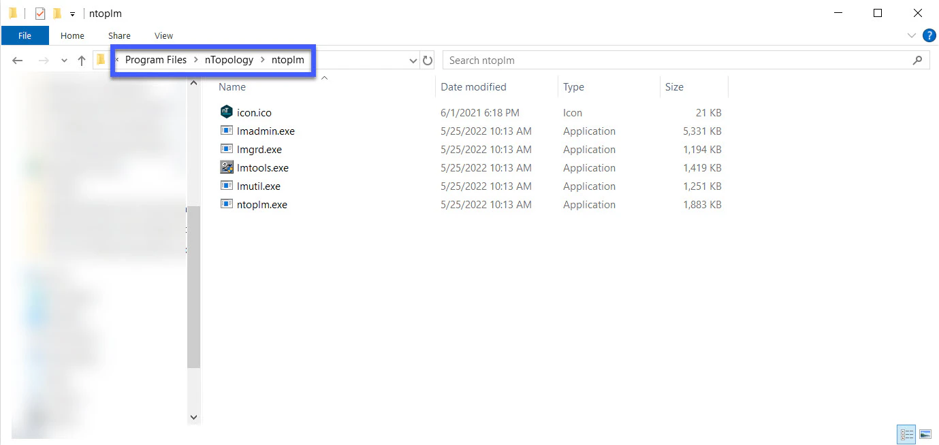
Task: Select the file name lmutil.exe
Action: [x=259, y=186]
